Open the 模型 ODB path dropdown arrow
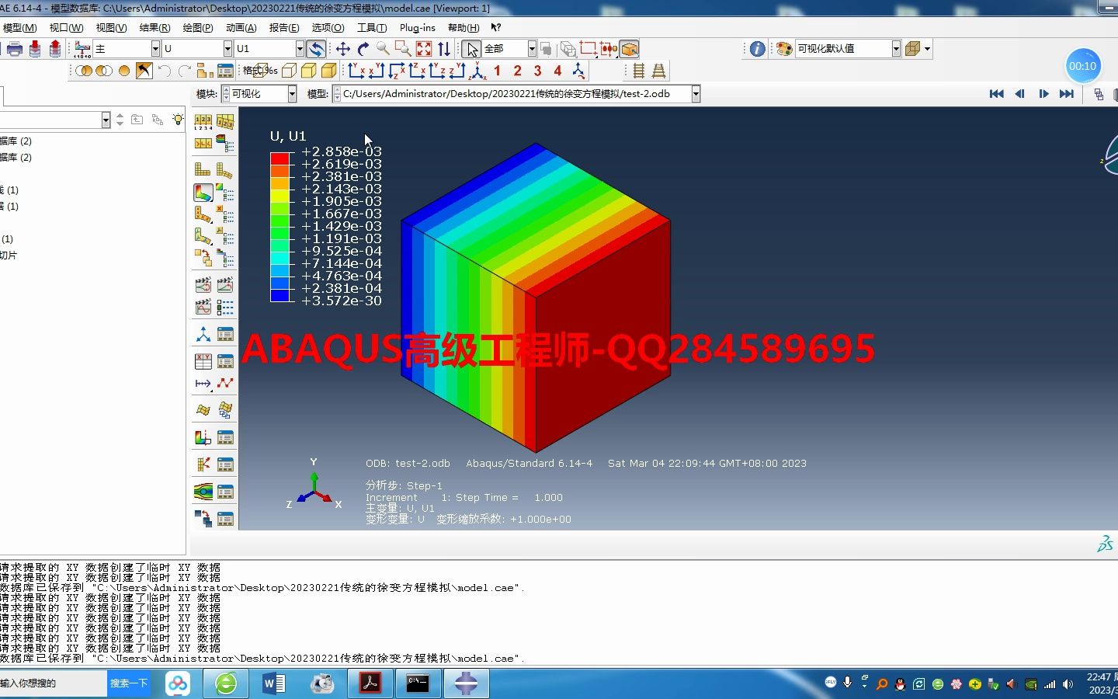1118x699 pixels. (696, 94)
